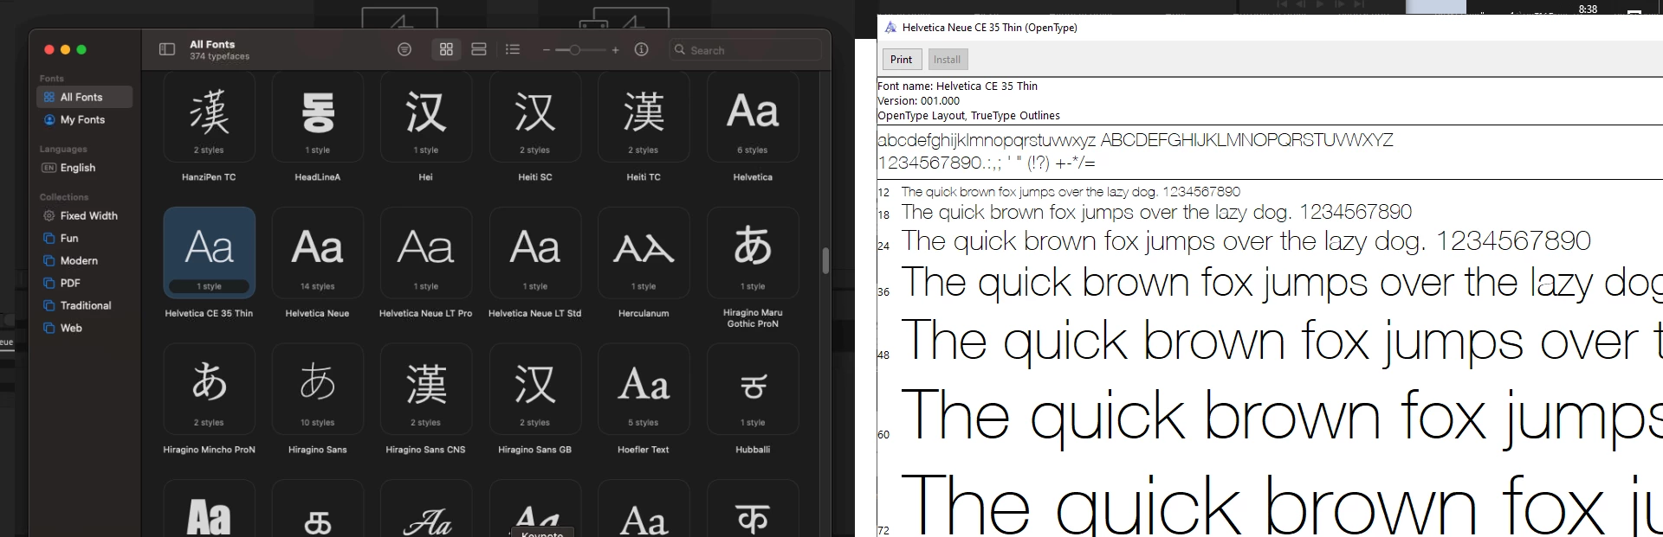Open the Fixed Width collection
The height and width of the screenshot is (537, 1663).
[84, 215]
